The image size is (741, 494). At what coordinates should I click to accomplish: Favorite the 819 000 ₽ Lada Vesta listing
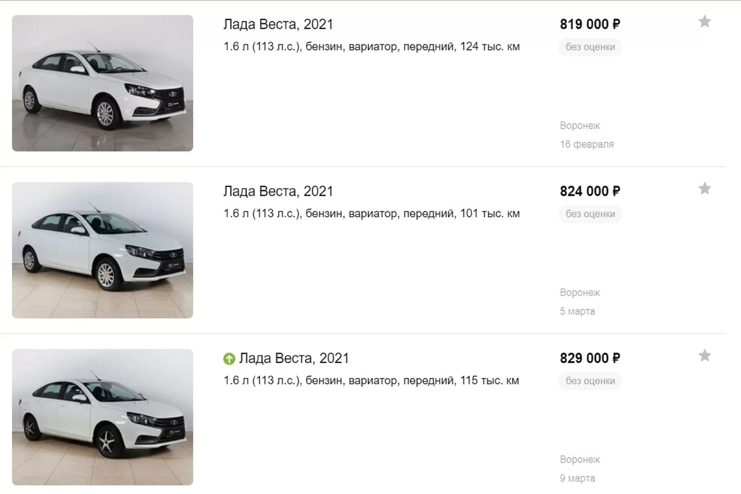[x=704, y=22]
